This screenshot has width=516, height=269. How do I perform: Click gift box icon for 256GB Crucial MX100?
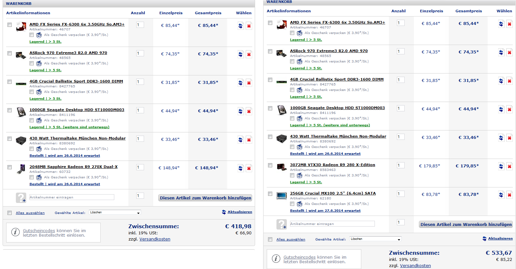click(x=299, y=204)
